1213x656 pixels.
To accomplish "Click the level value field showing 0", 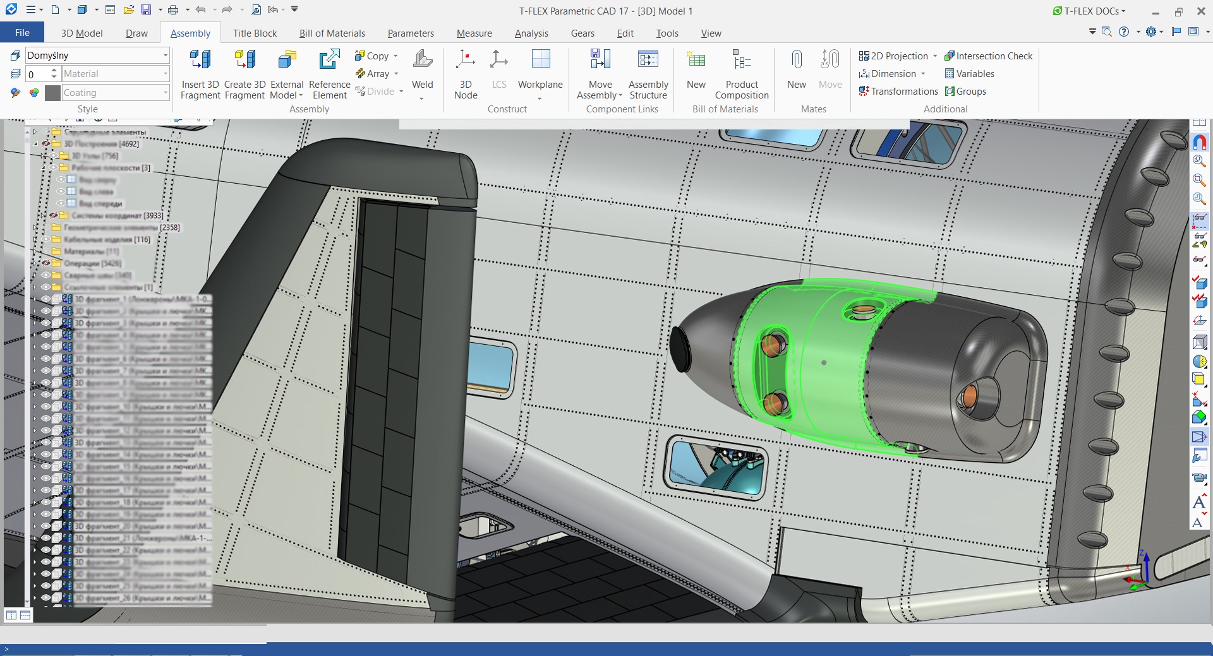I will [37, 75].
